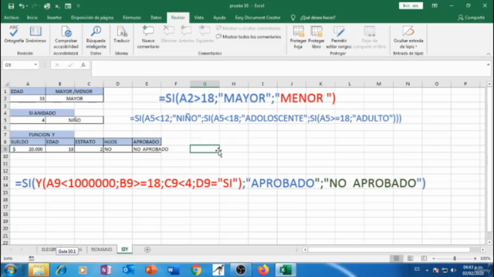This screenshot has width=494, height=277.
Task: Open Easy Document Creator tab
Action: 258,18
